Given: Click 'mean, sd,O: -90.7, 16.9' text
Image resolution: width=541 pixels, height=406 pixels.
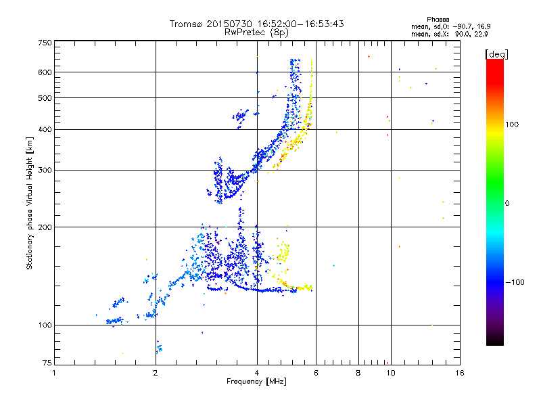Looking at the screenshot, I should coord(450,26).
